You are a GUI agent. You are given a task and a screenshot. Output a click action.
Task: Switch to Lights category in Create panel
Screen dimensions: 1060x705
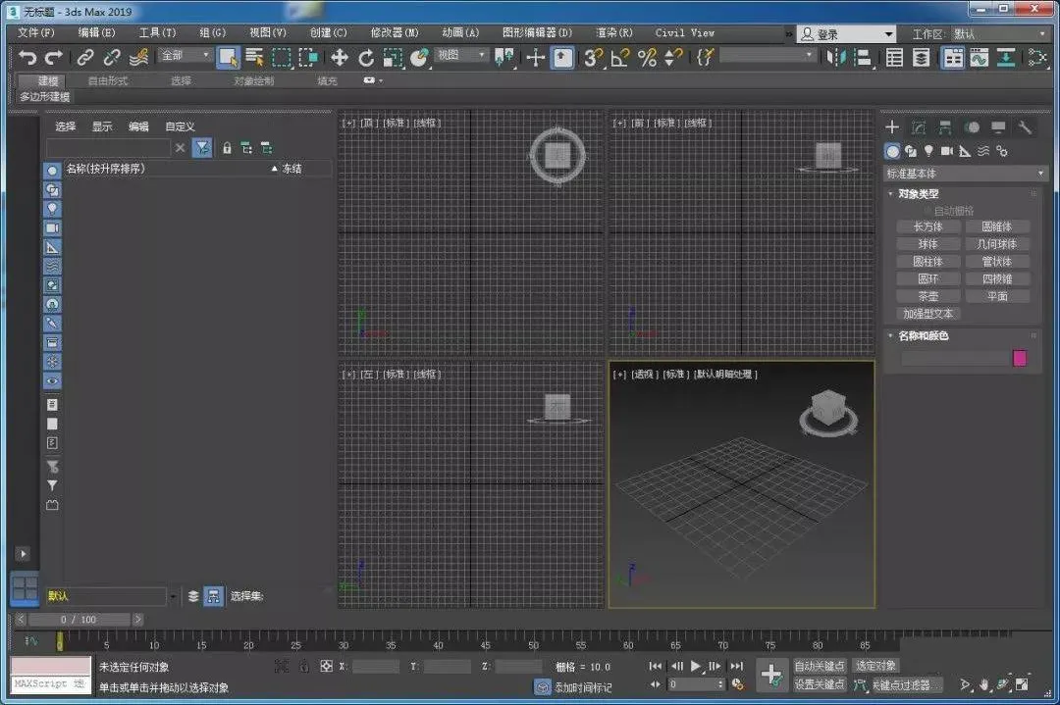(x=928, y=151)
